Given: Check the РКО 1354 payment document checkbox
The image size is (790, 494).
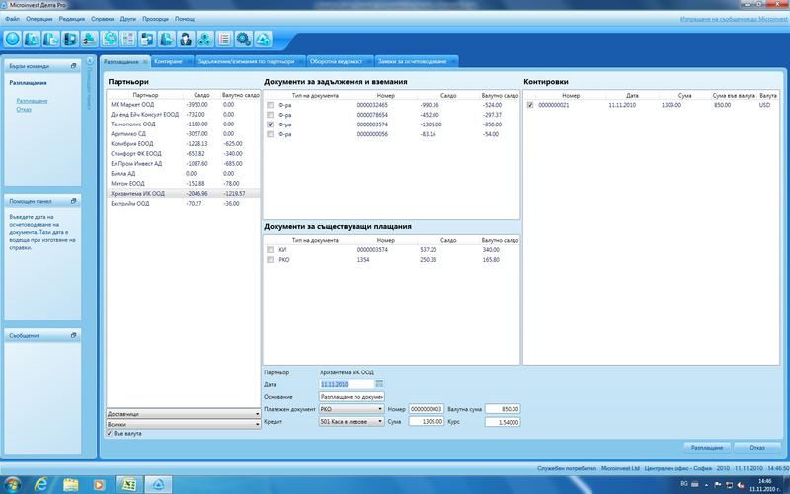Looking at the screenshot, I should pos(270,260).
